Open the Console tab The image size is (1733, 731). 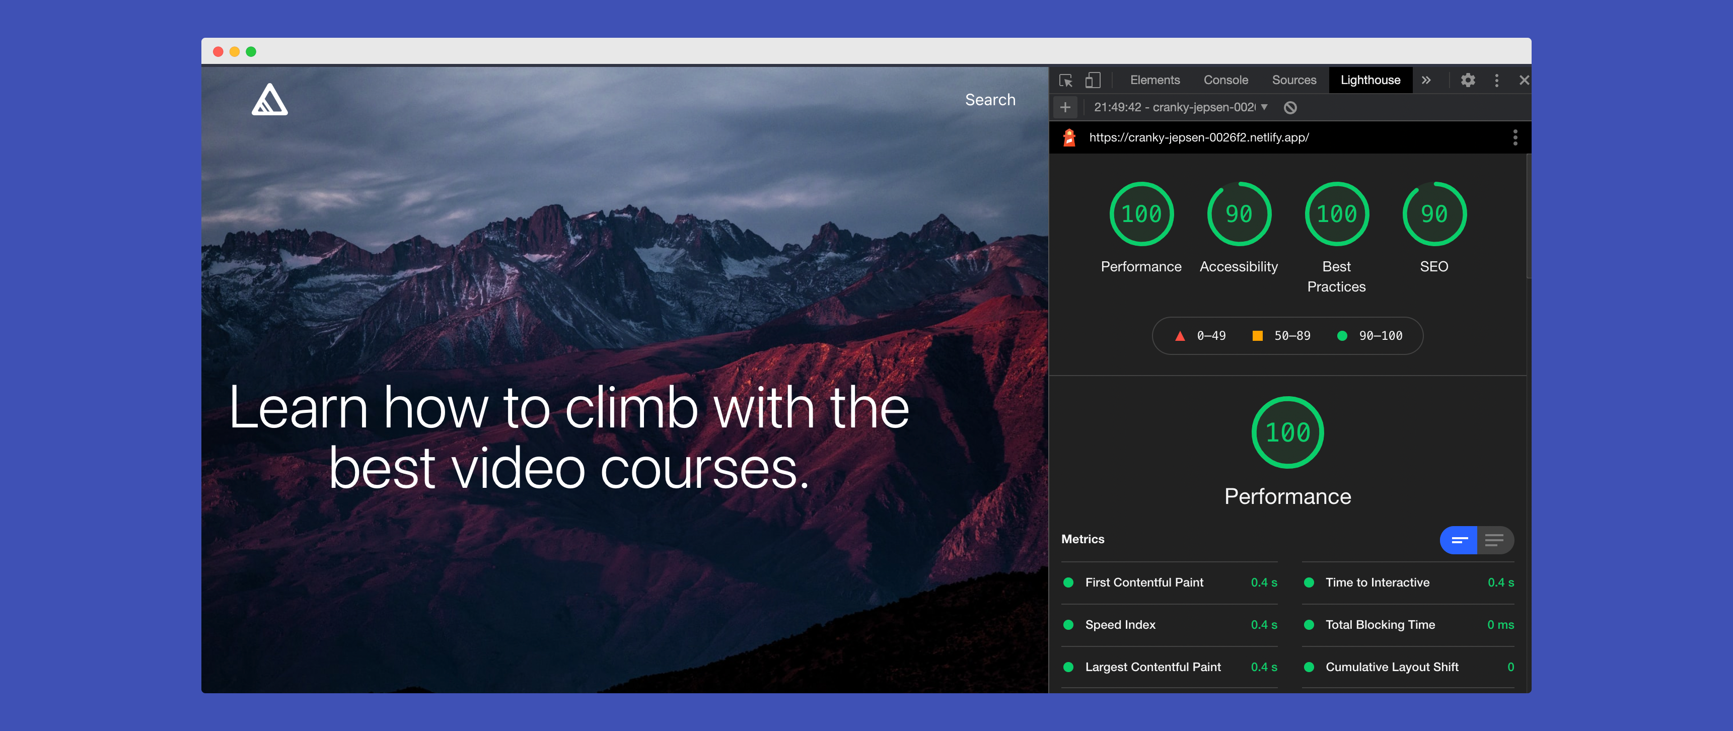(1225, 81)
